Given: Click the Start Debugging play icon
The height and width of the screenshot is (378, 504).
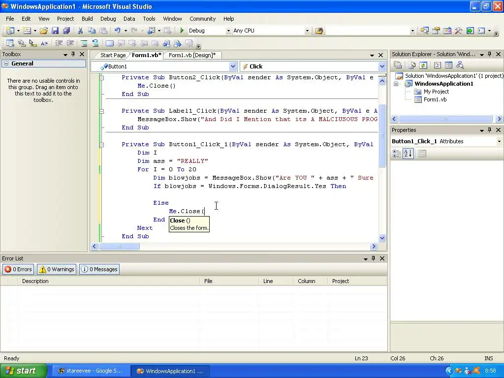Looking at the screenshot, I should [182, 31].
